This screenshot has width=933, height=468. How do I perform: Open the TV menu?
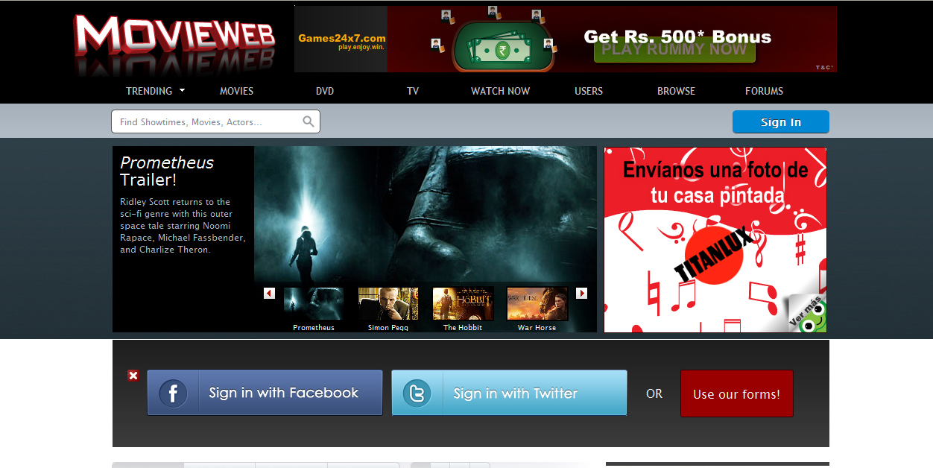pos(413,91)
